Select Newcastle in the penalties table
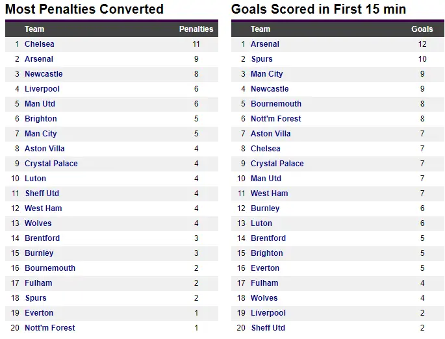Viewport: 445px width, 339px height. click(x=44, y=74)
